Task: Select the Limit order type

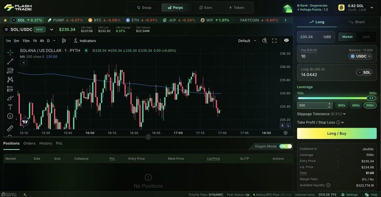Action: tap(366, 37)
